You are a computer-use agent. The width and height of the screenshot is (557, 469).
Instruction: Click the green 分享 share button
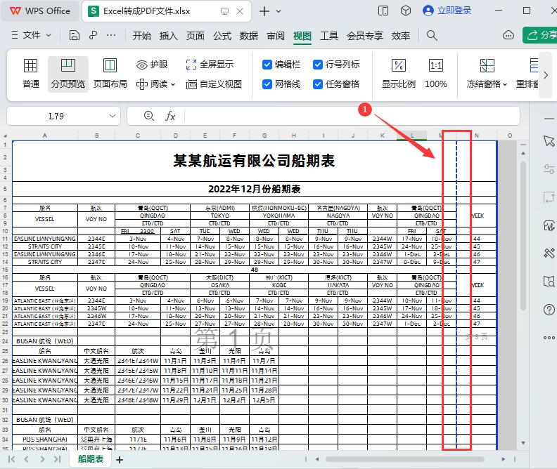tap(541, 35)
